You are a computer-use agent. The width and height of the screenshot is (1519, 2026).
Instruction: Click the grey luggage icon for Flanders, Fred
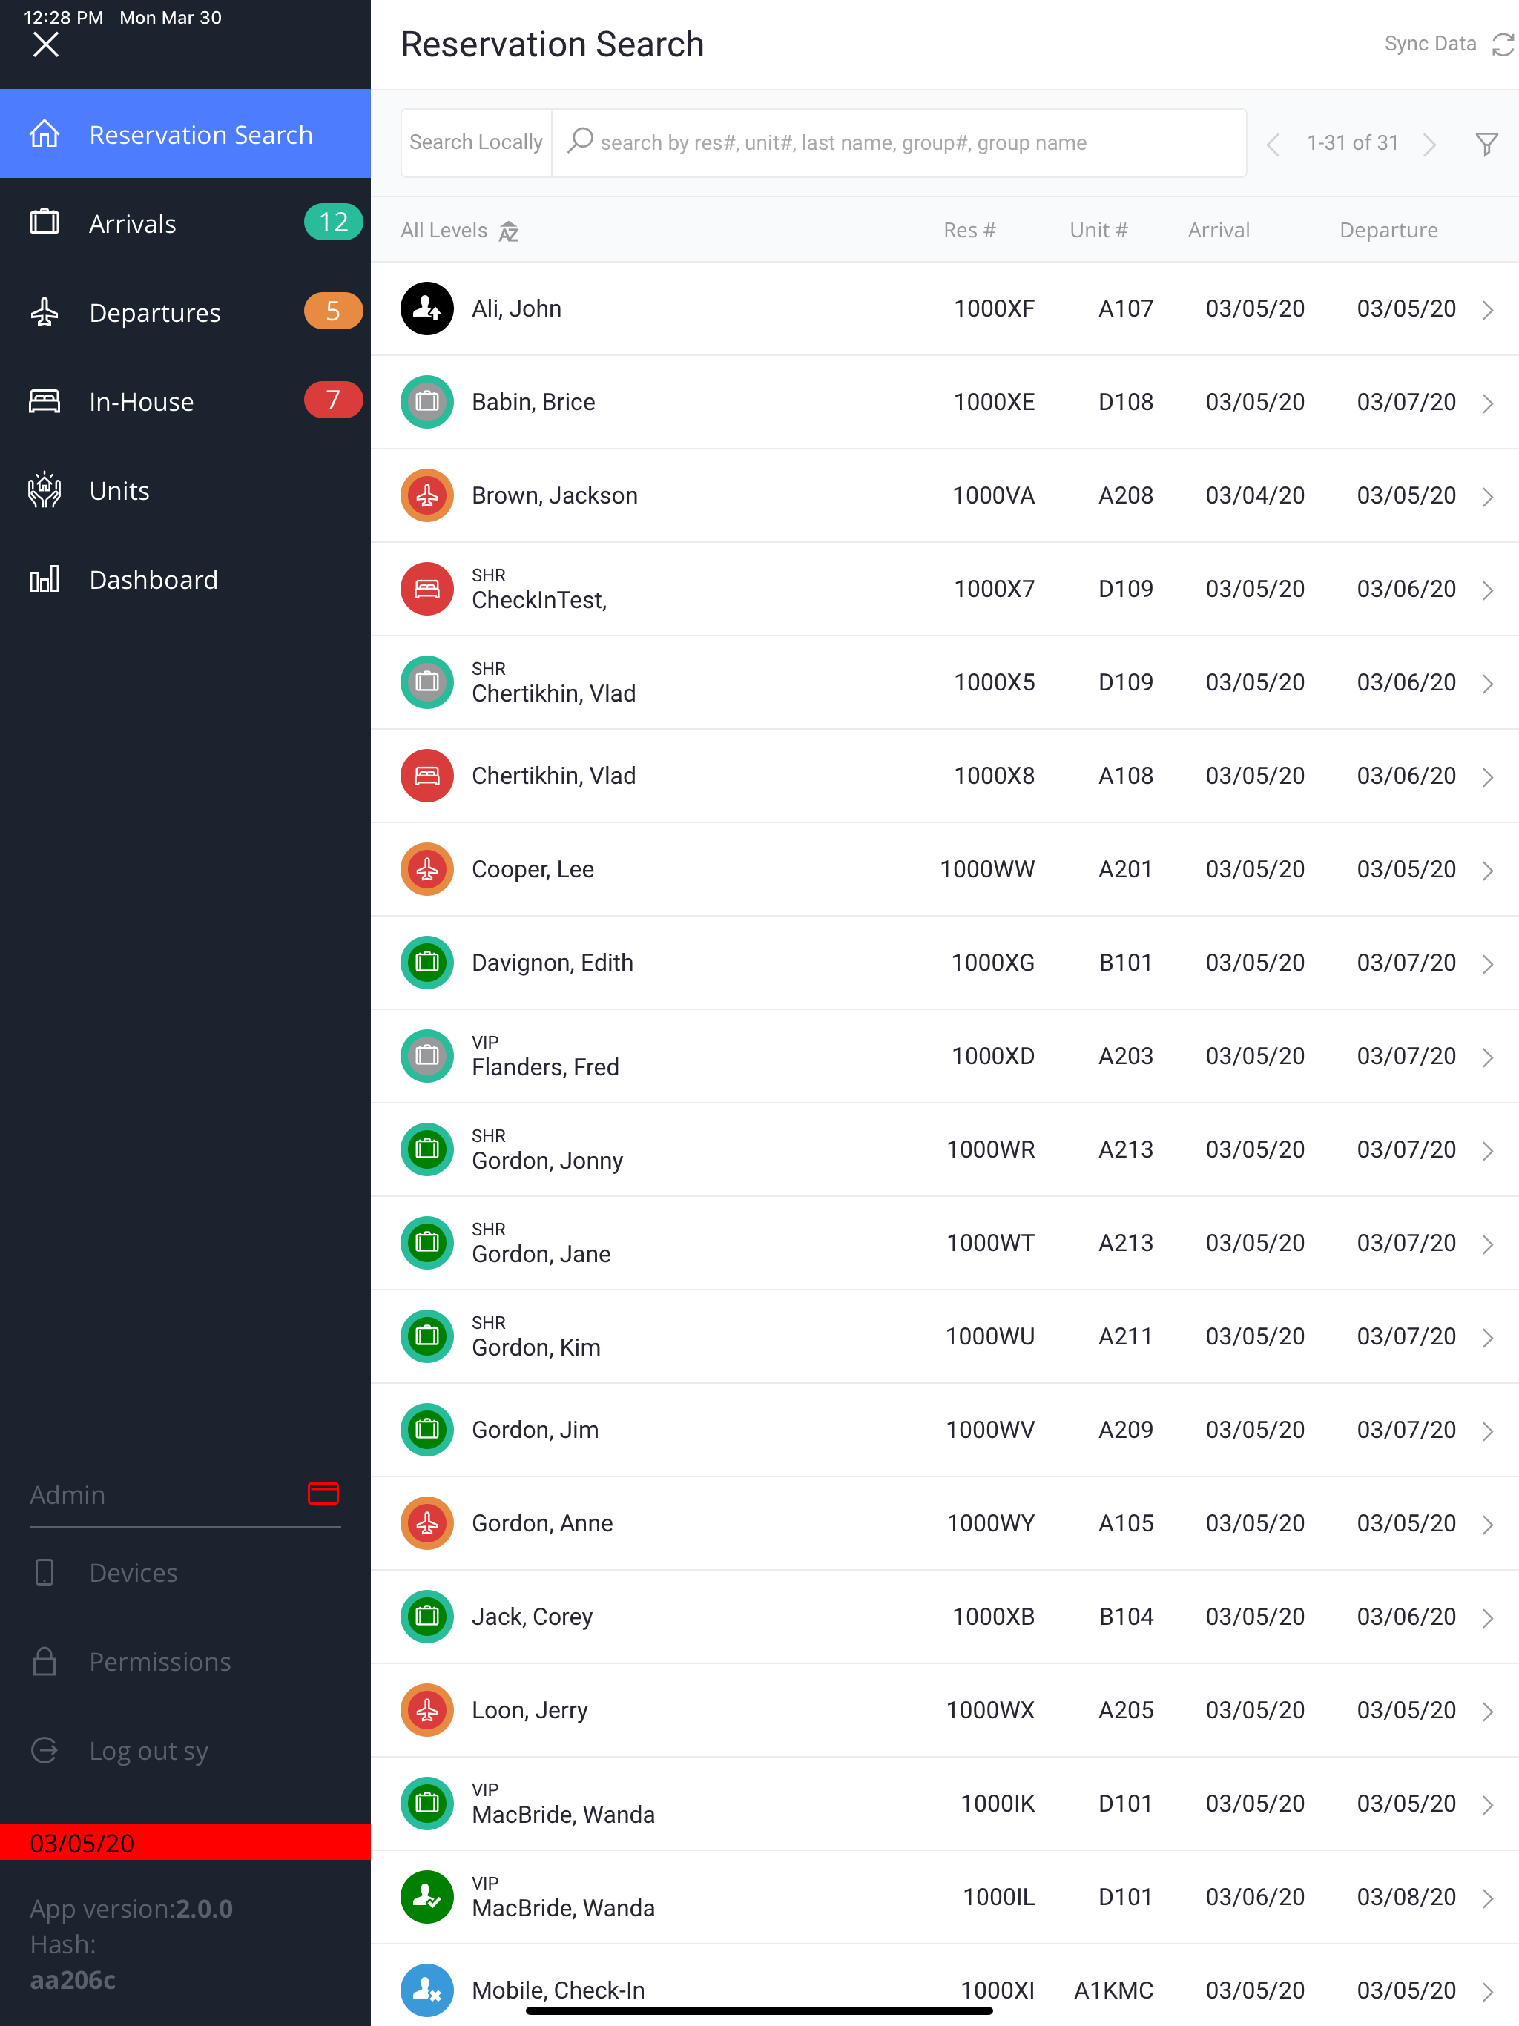[x=427, y=1055]
